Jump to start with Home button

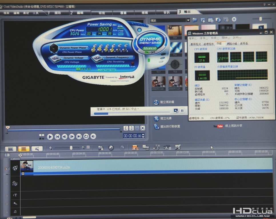pos(57,137)
